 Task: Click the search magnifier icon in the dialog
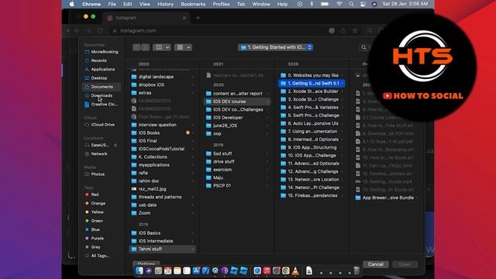[x=363, y=47]
